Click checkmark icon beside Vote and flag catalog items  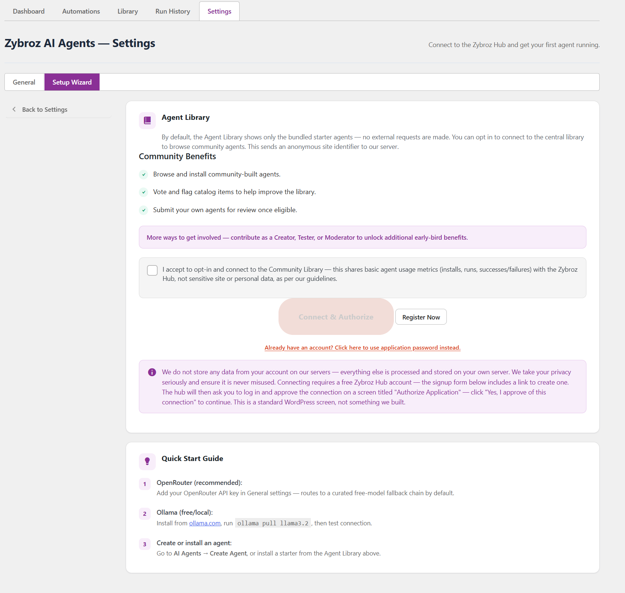[144, 192]
